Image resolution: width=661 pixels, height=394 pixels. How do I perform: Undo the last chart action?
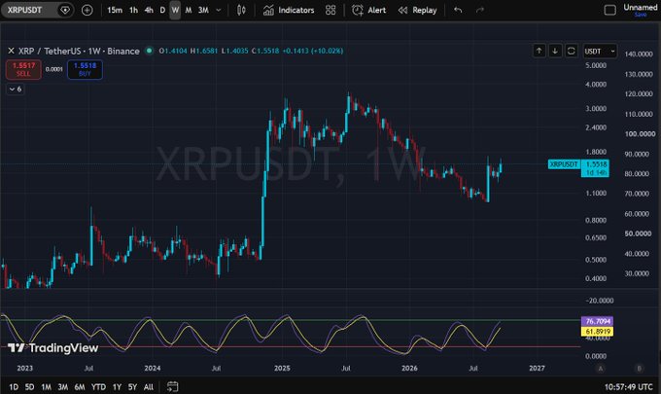pos(458,10)
